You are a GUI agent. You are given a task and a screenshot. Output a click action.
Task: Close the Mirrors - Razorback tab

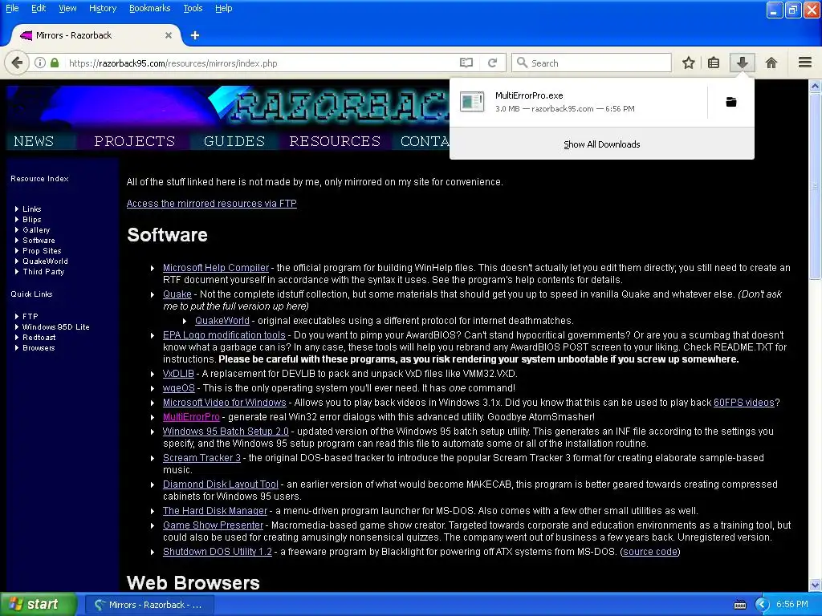169,35
